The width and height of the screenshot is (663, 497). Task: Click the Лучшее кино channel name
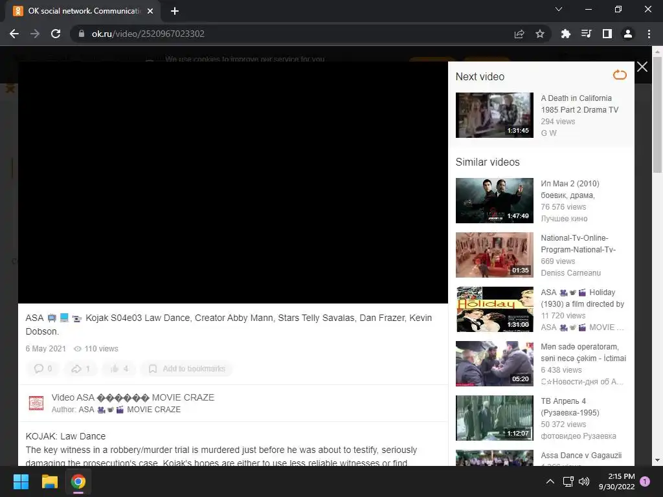564,219
